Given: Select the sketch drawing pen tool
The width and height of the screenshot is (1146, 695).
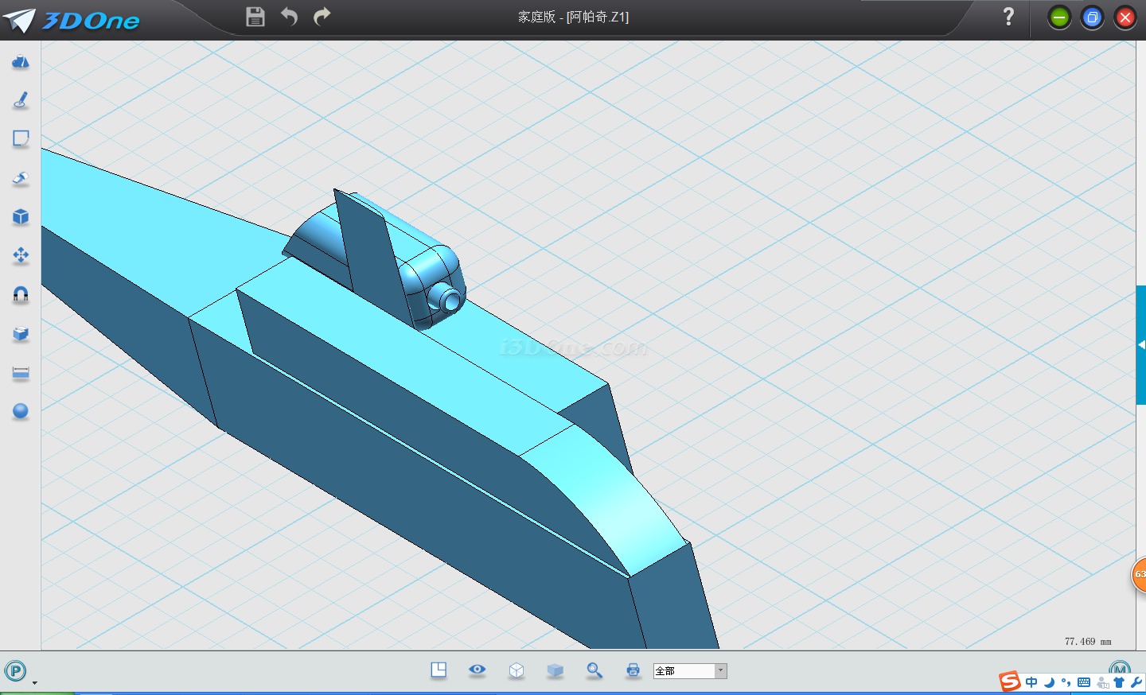Looking at the screenshot, I should (21, 100).
